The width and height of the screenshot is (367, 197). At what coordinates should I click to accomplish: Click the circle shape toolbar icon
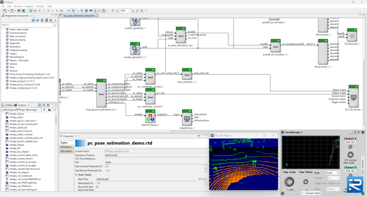pos(99,11)
